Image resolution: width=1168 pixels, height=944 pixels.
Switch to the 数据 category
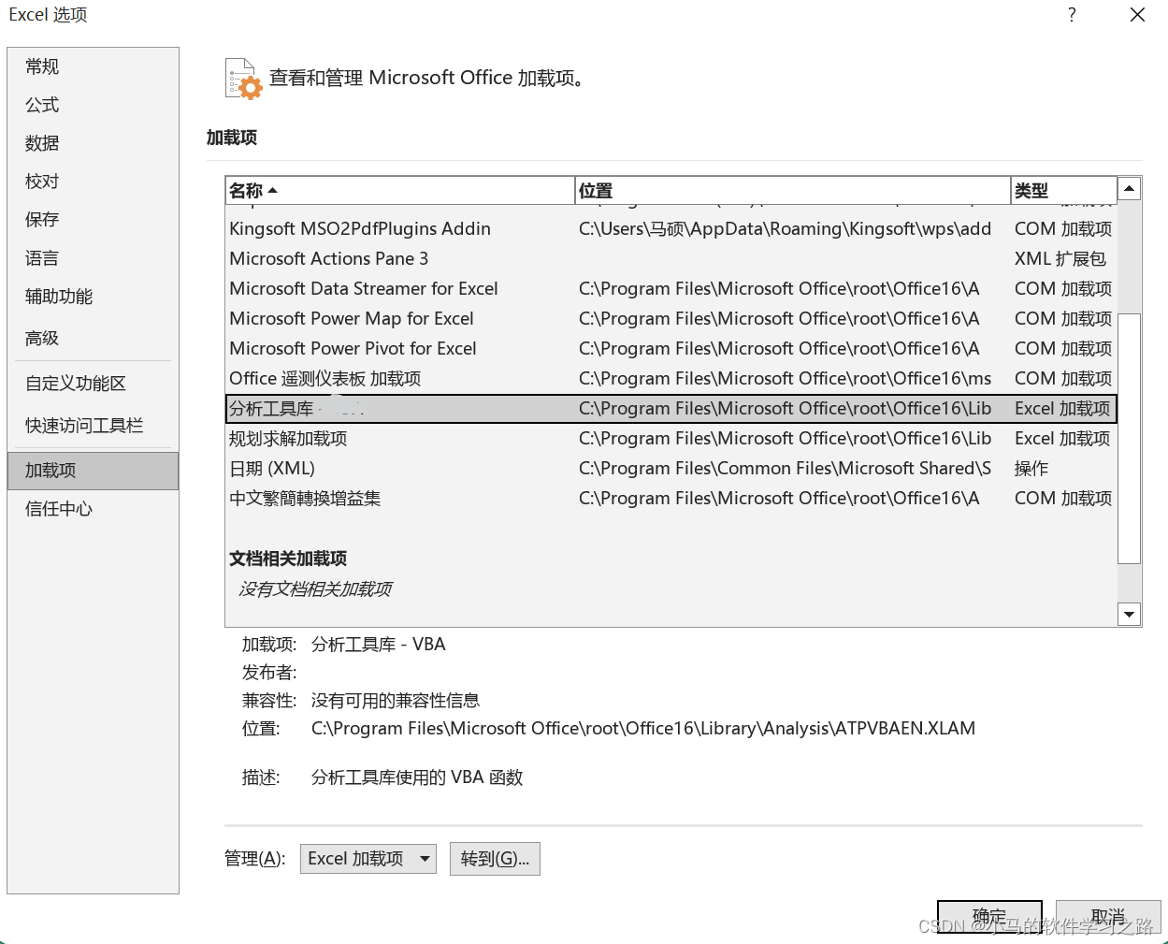tap(93, 143)
